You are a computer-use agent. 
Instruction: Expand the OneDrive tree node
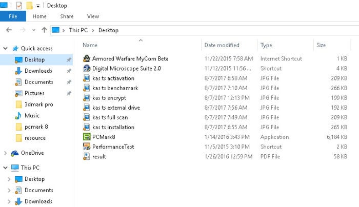click(x=5, y=153)
